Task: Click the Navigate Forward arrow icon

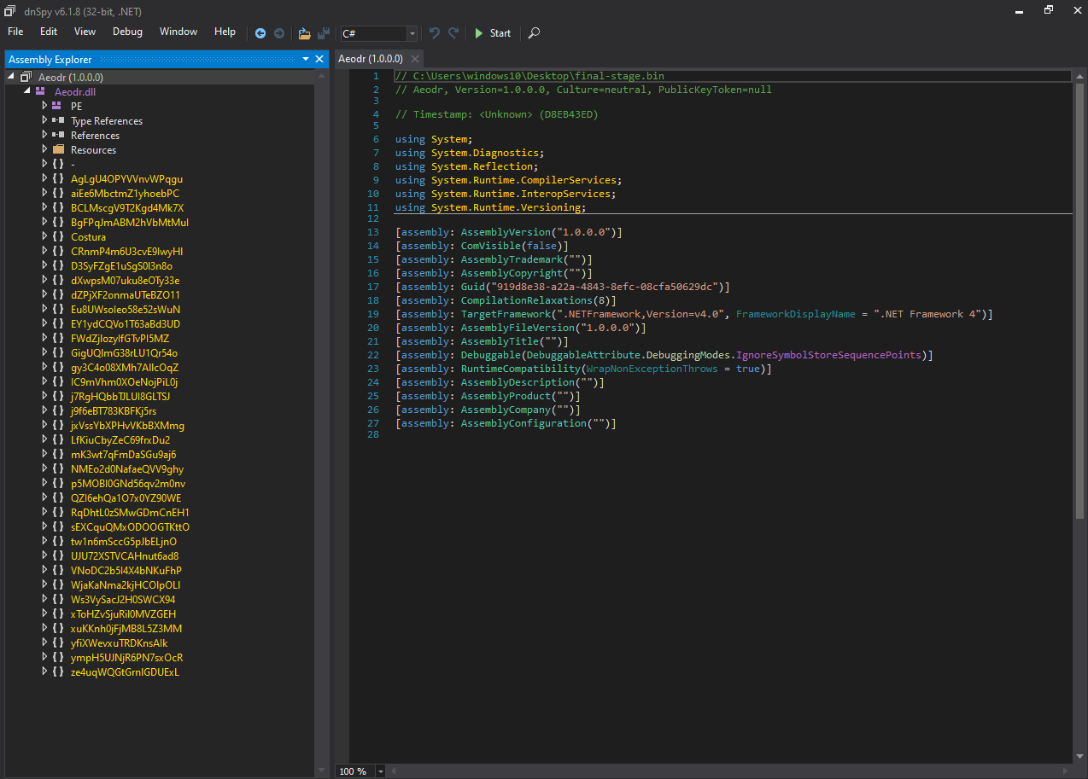Action: tap(279, 33)
